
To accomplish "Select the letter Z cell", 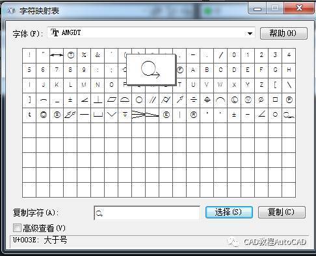I will (261, 85).
